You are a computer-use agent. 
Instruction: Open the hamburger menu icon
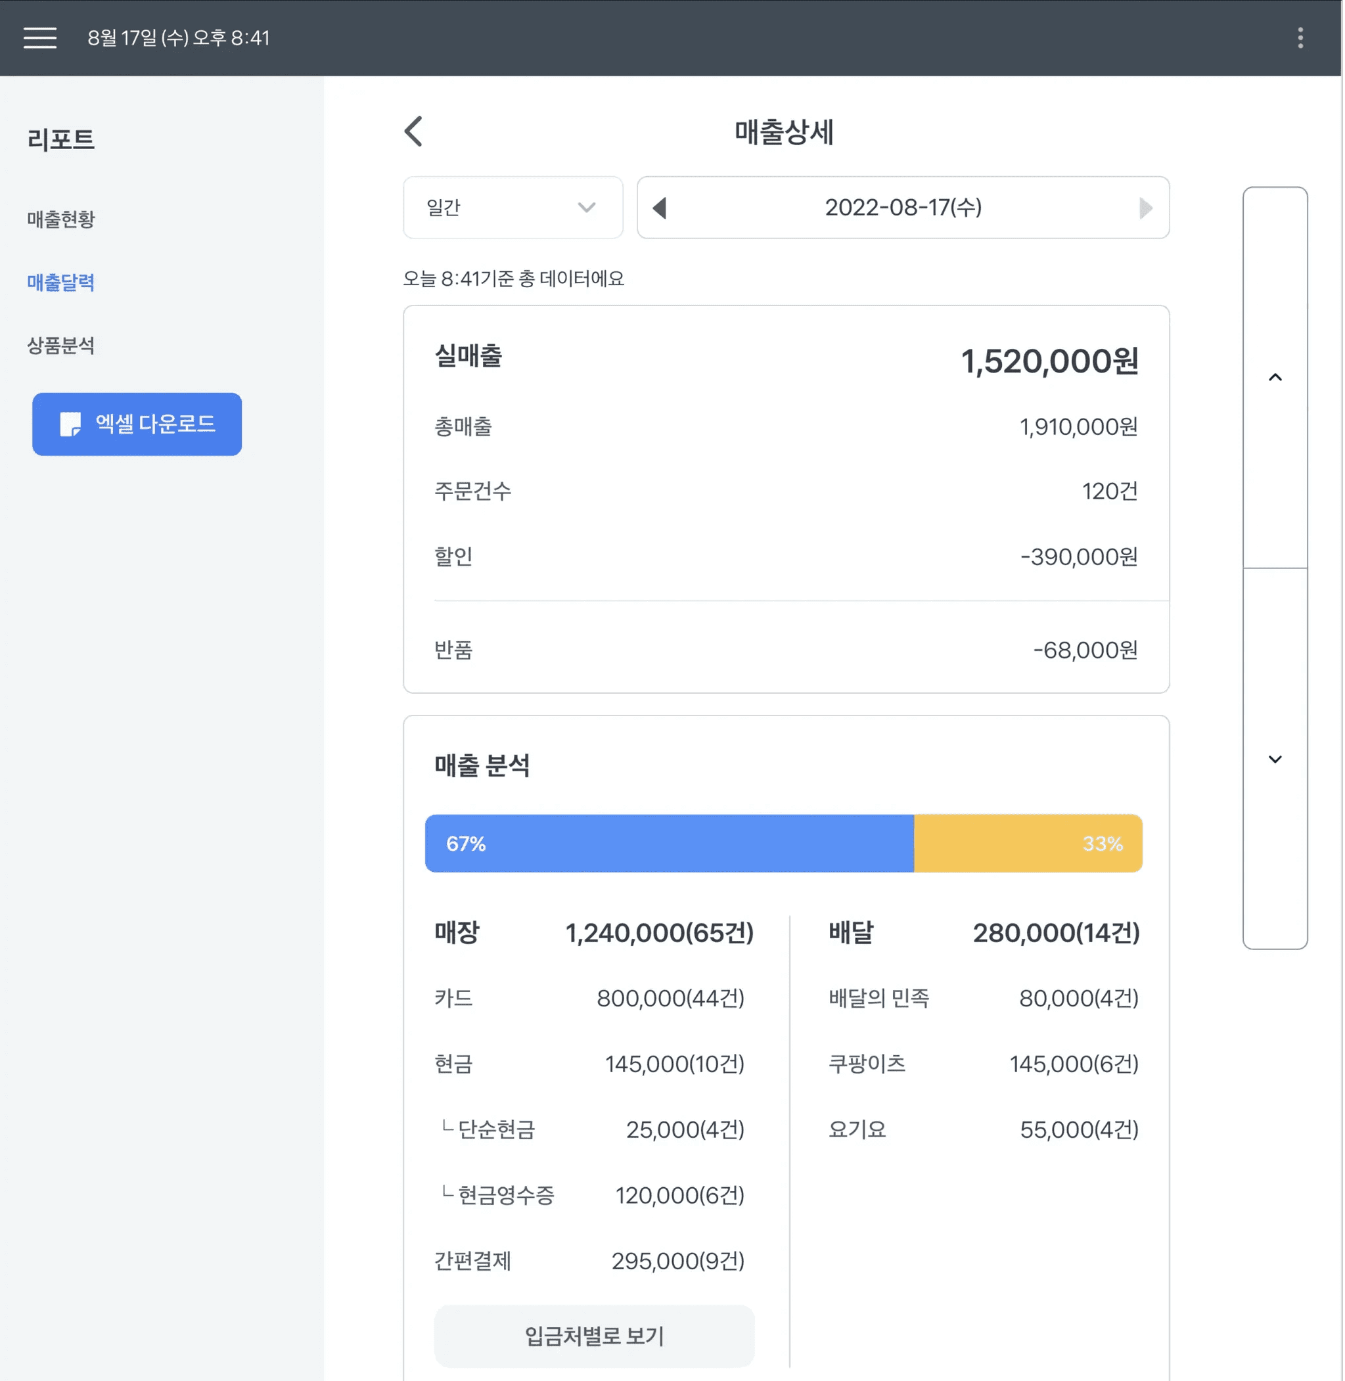(39, 37)
